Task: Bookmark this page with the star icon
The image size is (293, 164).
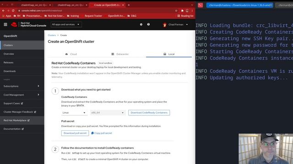Action: 176,10
